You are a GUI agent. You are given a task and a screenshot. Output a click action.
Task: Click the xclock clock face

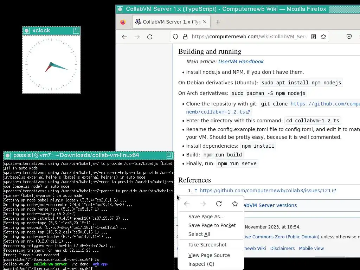[x=51, y=65]
